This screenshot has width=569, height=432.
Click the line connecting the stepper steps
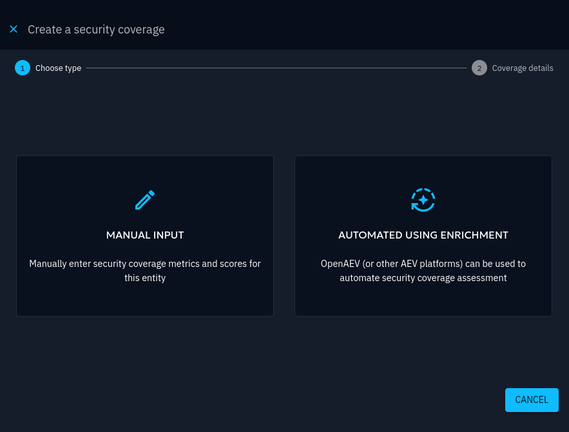tap(276, 68)
